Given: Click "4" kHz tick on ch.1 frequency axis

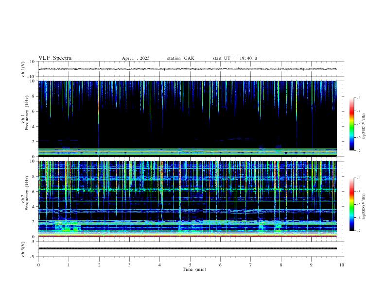Looking at the screenshot, I should pyautogui.click(x=34, y=127).
